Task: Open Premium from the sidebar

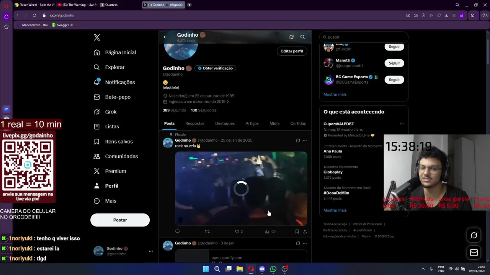Action: [x=110, y=171]
